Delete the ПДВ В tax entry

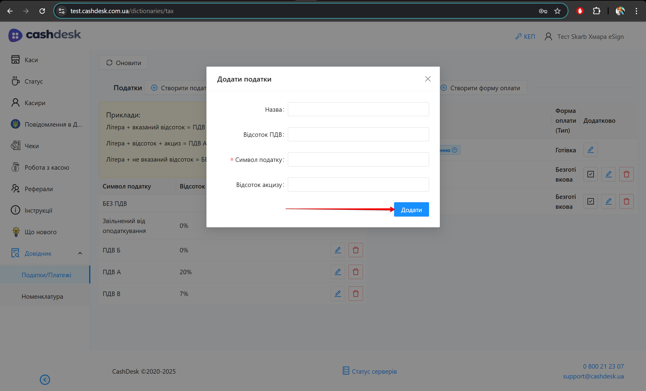click(x=355, y=294)
